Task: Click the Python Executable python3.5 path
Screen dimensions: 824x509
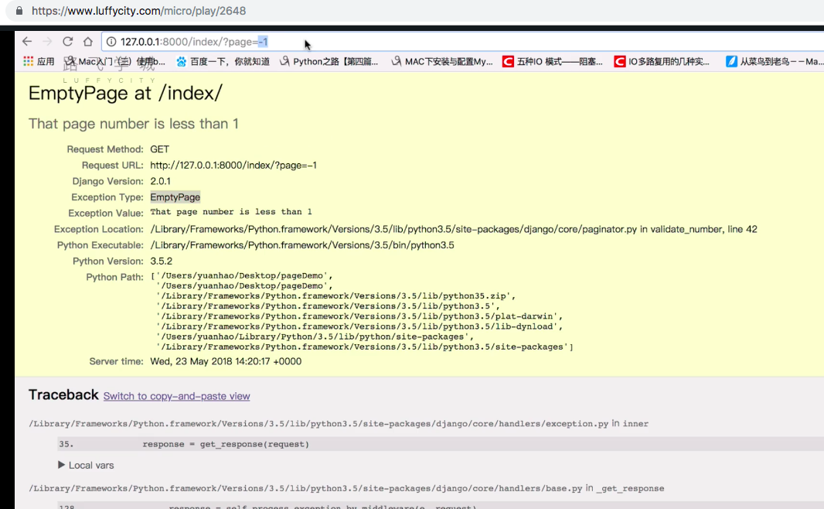Action: click(302, 245)
